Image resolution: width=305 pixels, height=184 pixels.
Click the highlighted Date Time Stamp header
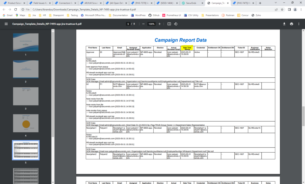[x=187, y=48]
